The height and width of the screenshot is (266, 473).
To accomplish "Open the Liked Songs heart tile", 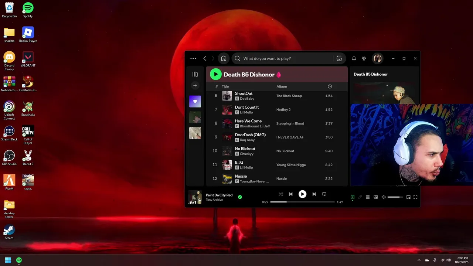I will tap(195, 101).
